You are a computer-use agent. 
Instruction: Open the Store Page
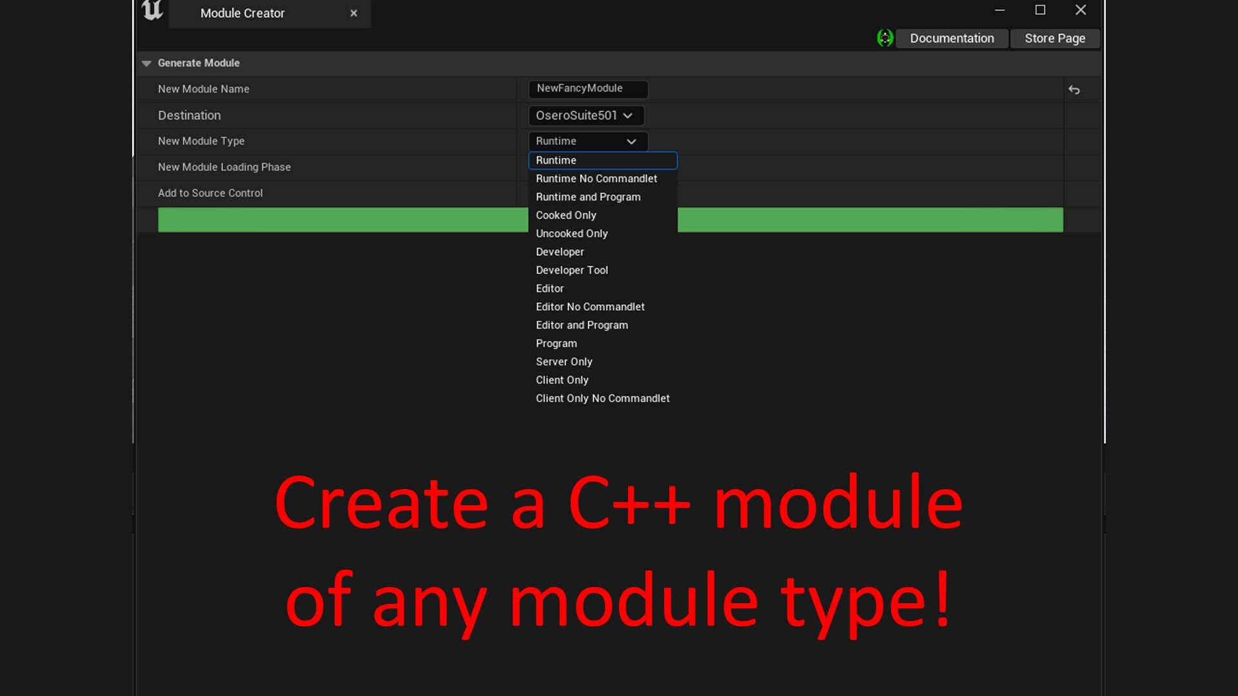[x=1054, y=38]
